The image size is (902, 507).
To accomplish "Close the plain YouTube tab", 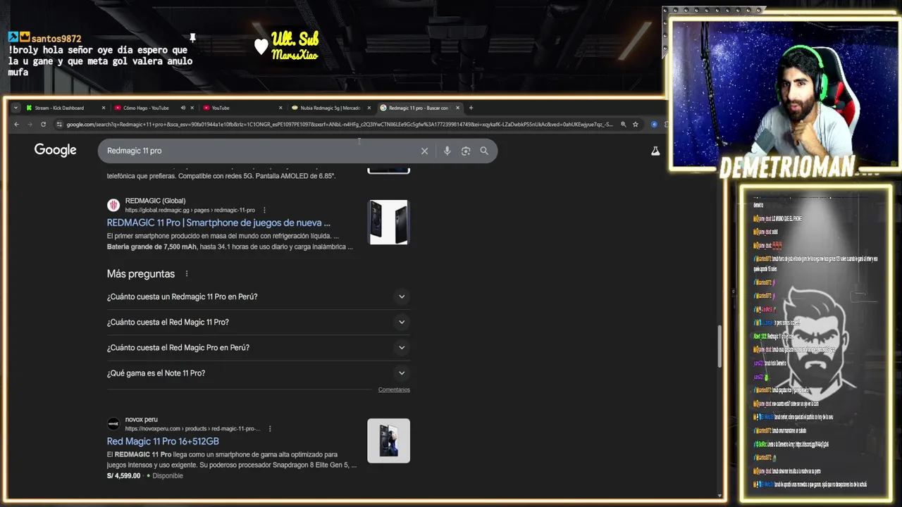I will tap(280, 108).
